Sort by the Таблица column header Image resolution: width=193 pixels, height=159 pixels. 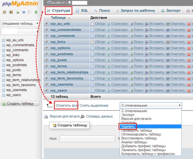pos(58,18)
